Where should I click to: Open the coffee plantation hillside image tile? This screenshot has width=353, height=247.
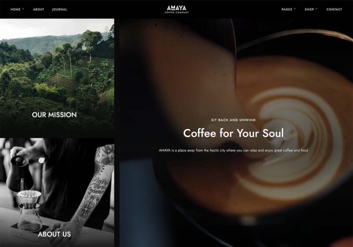[x=57, y=78]
